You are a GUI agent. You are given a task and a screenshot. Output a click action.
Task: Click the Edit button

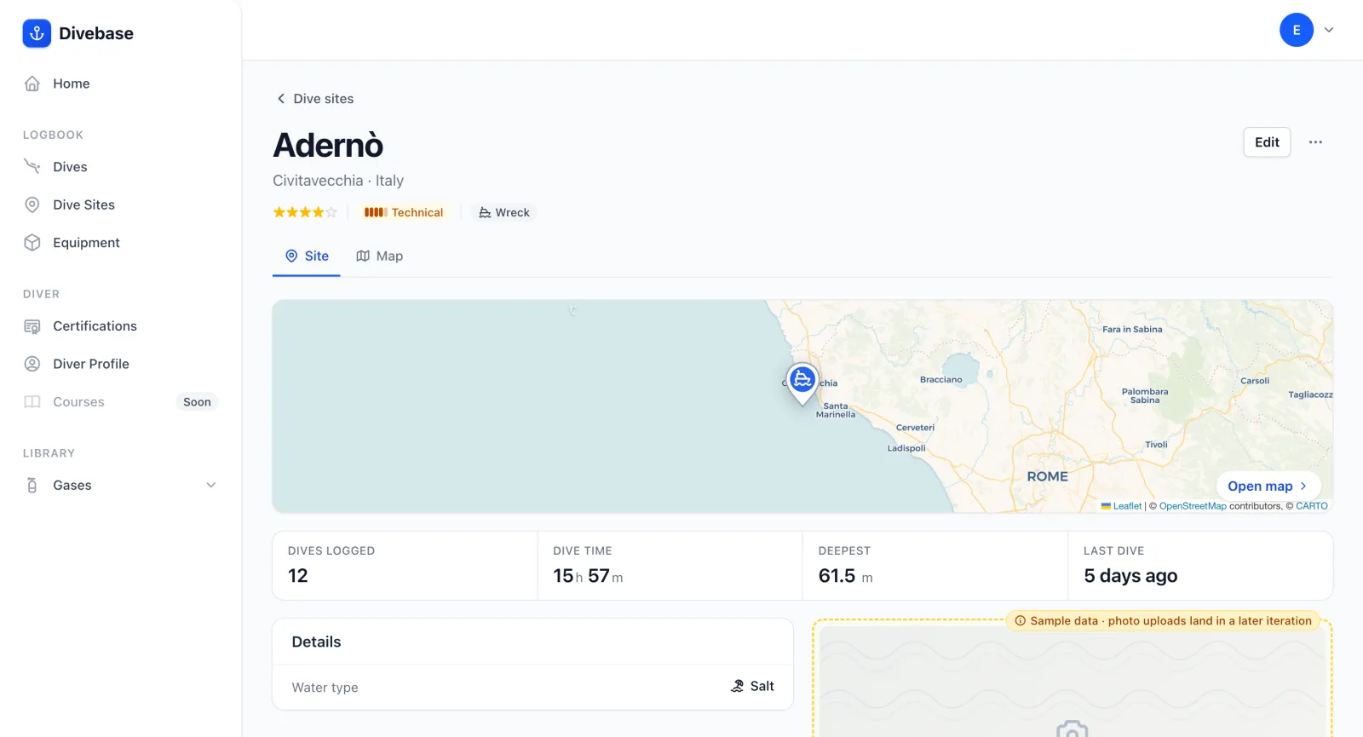pos(1267,142)
